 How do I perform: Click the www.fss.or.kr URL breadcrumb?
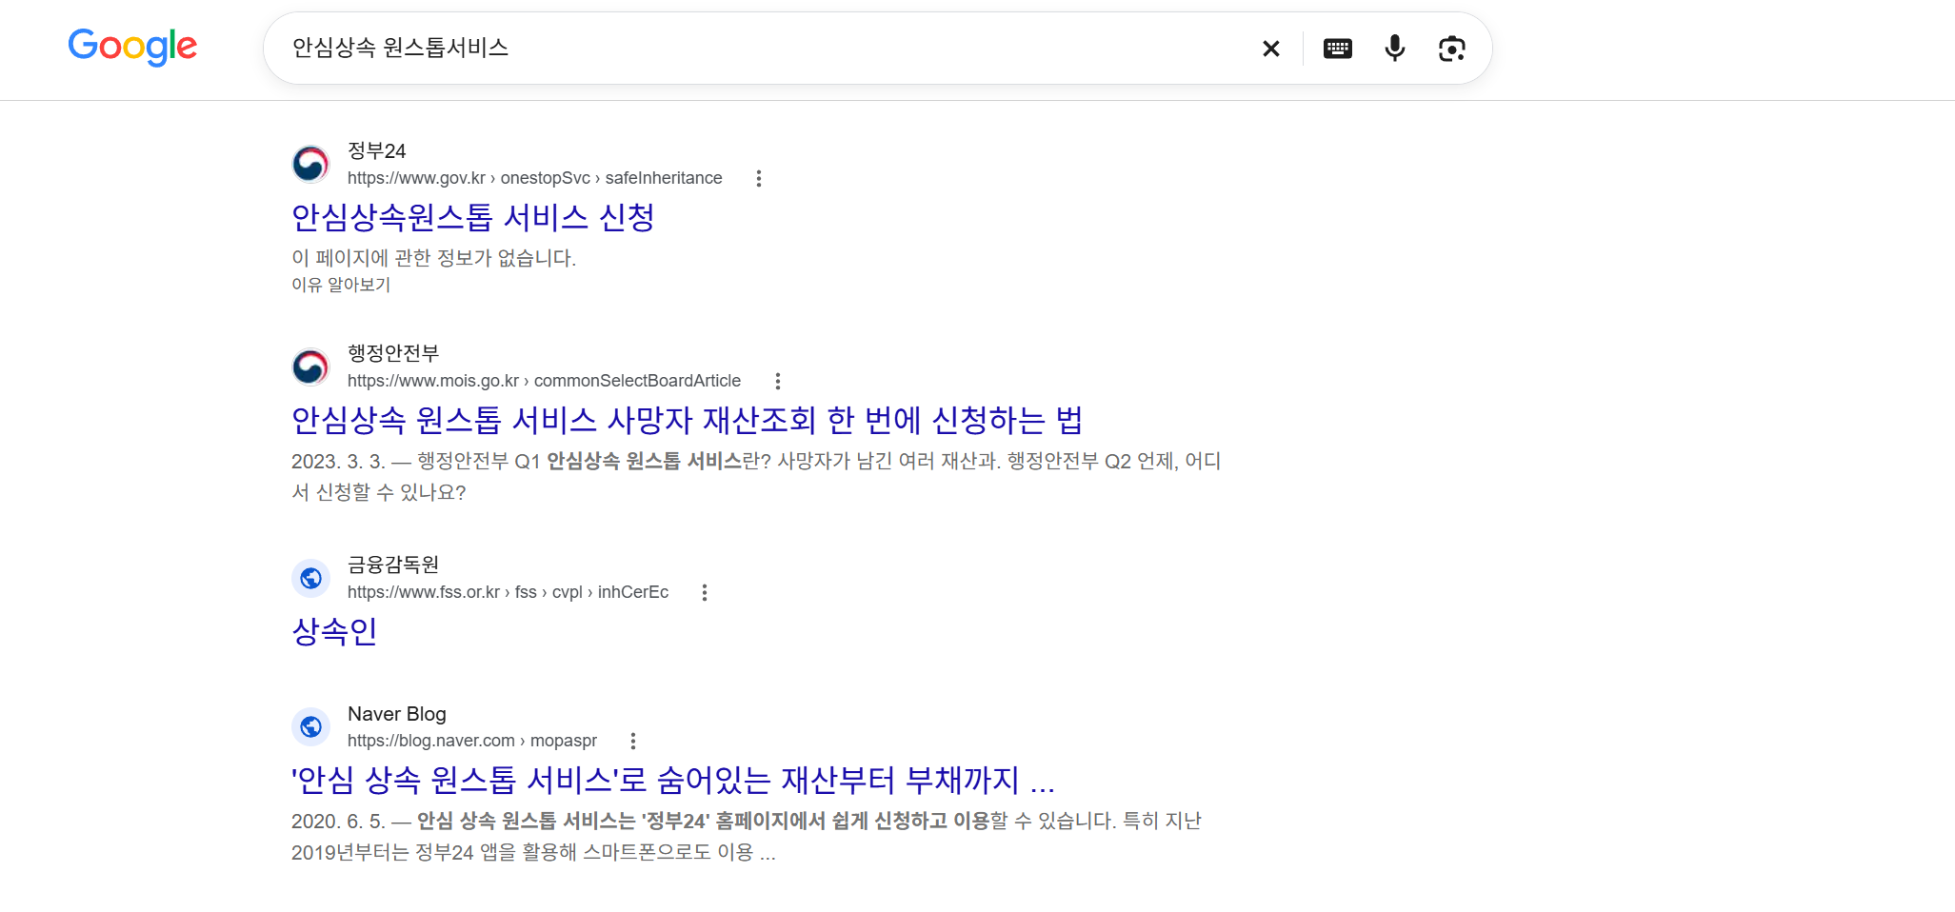click(508, 592)
